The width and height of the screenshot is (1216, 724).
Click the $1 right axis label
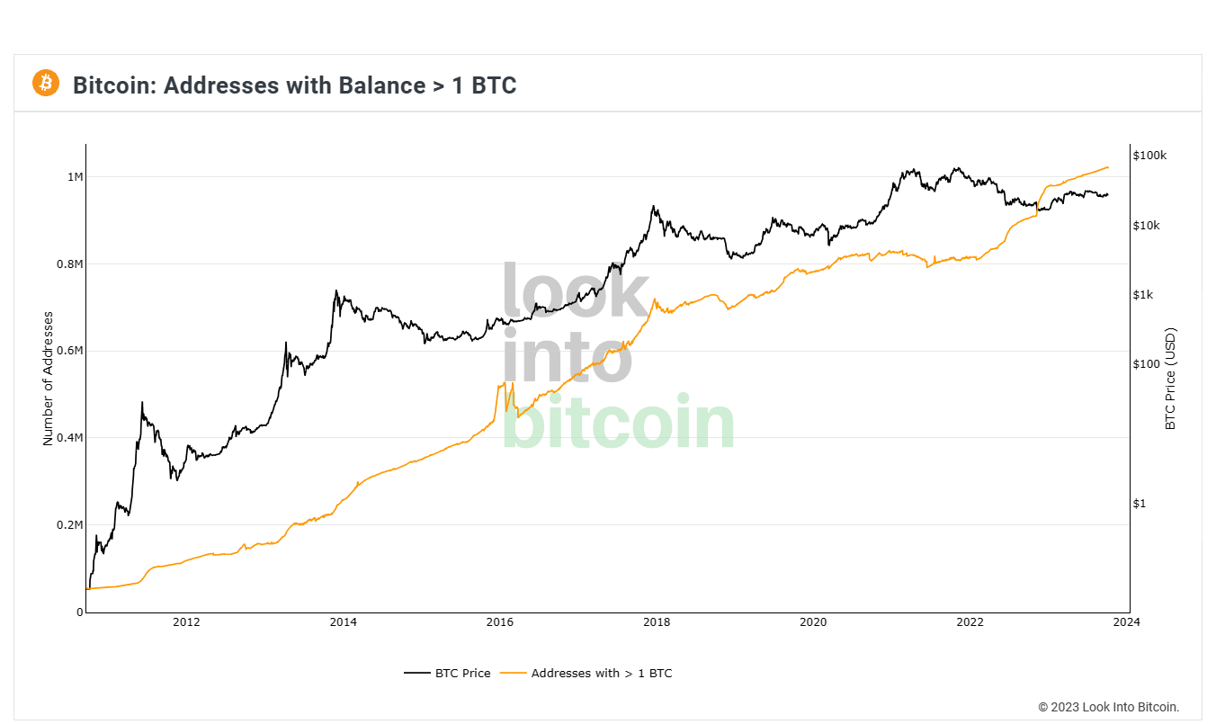[1140, 504]
